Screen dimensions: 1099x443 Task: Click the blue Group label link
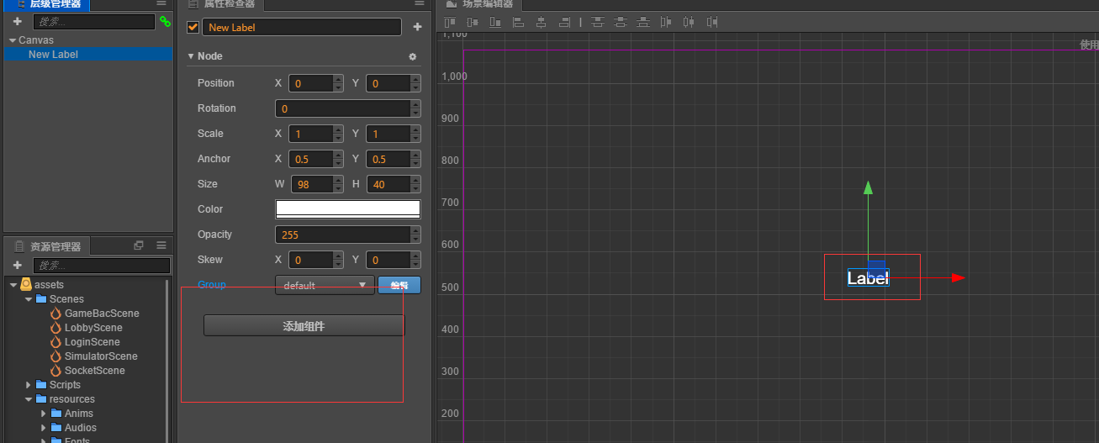pyautogui.click(x=212, y=285)
